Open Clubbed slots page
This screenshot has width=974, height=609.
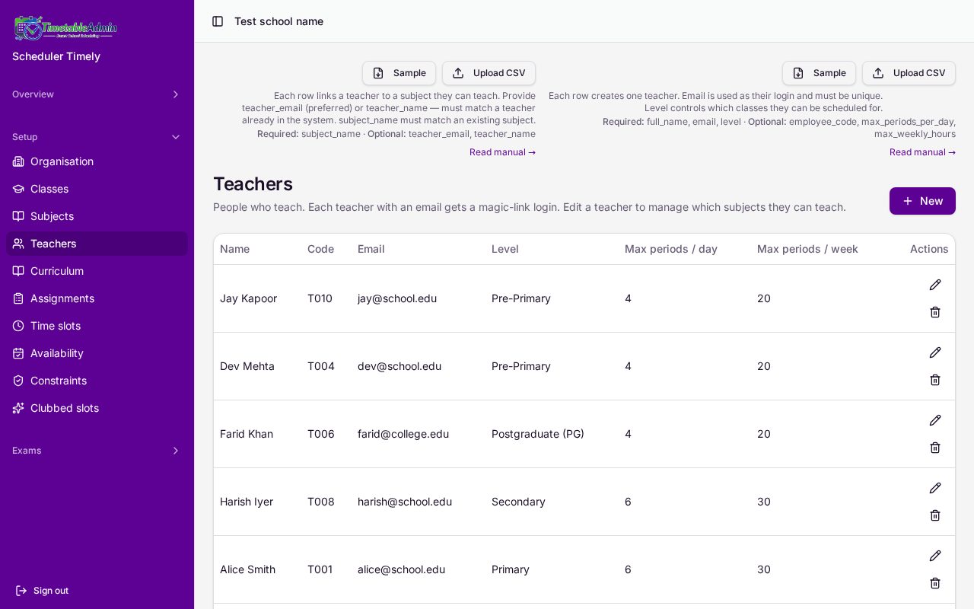97,408
